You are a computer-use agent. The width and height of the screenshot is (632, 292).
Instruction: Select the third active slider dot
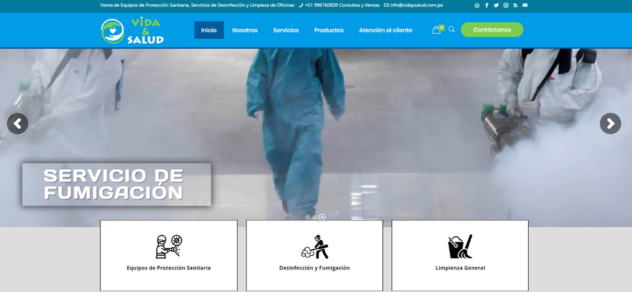(322, 217)
